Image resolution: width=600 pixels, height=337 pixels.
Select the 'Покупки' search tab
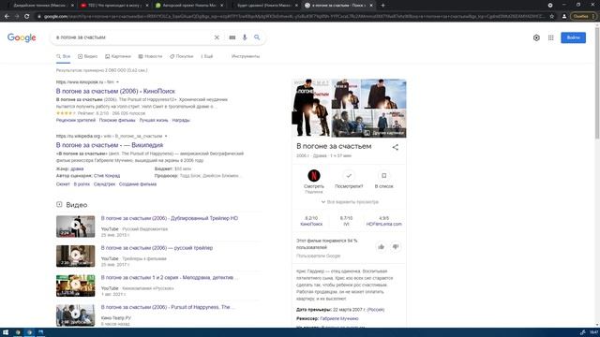tap(182, 56)
